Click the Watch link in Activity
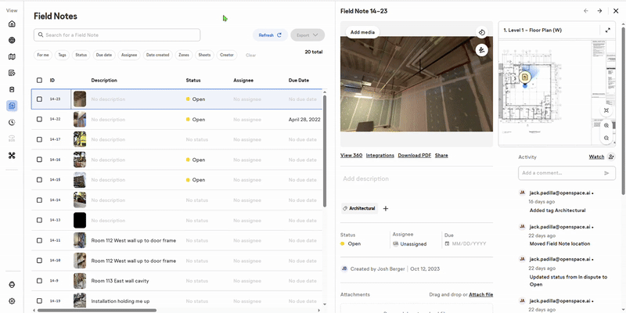 click(x=596, y=157)
